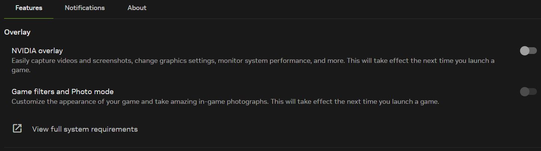Switch to the Notifications tab
The height and width of the screenshot is (151, 541).
pos(85,8)
